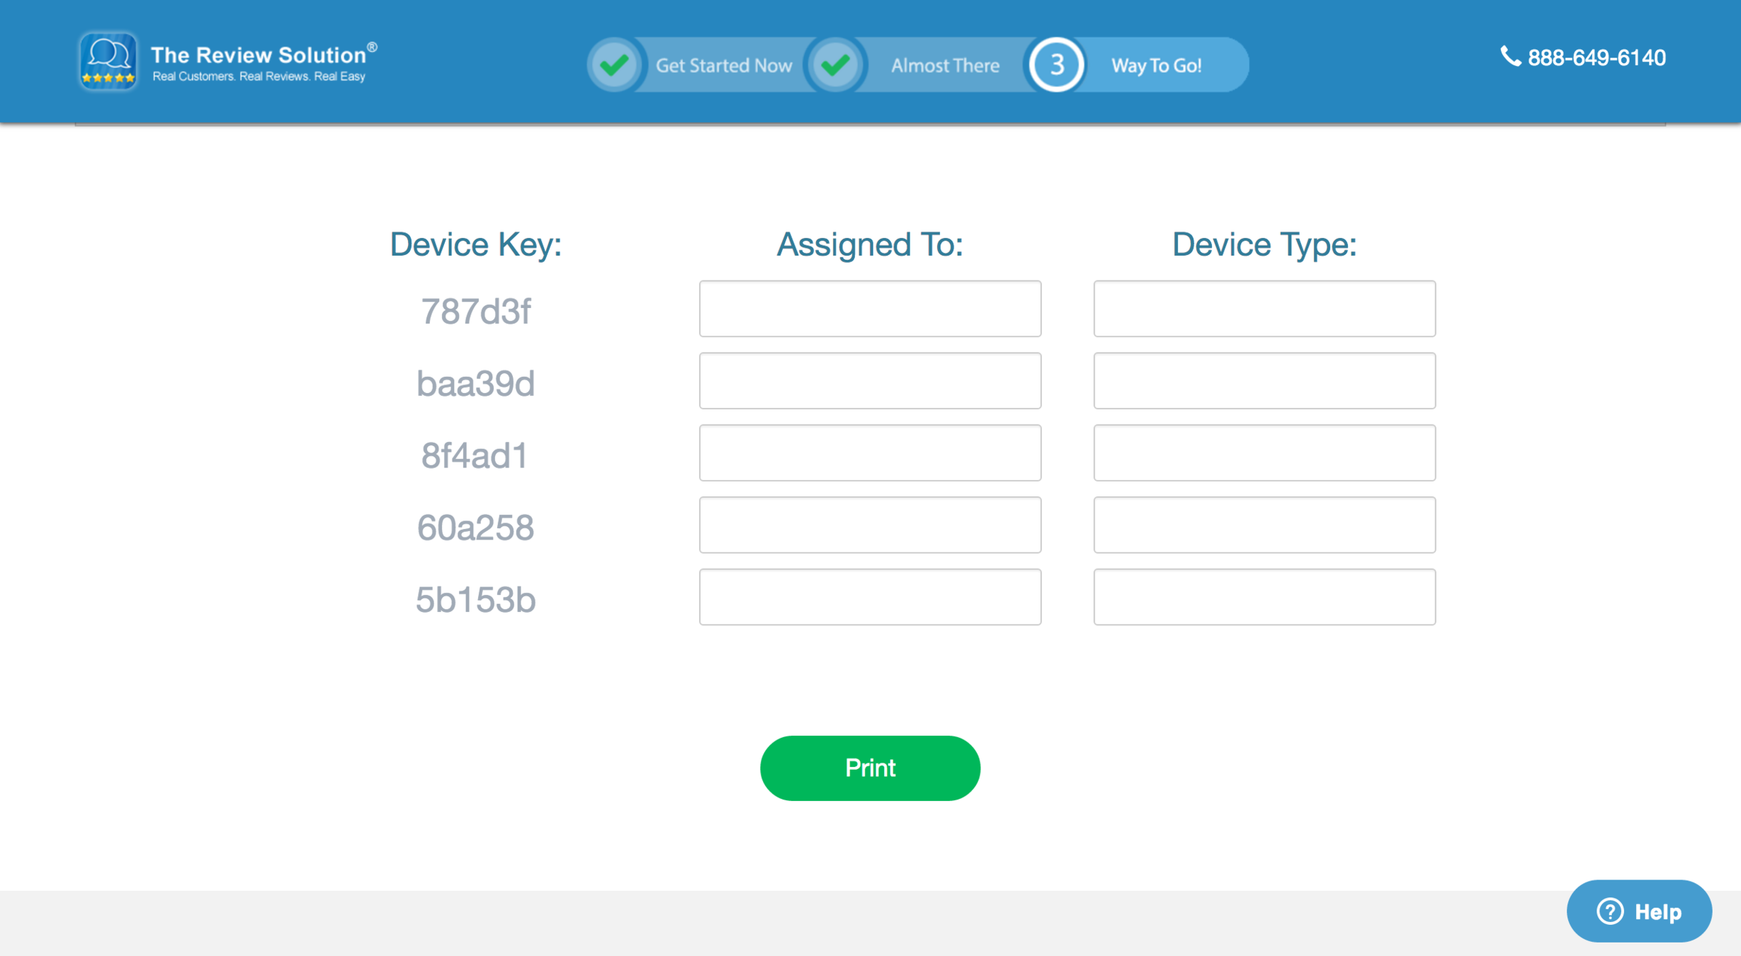The height and width of the screenshot is (956, 1741).
Task: Call the 888-649-6140 phone number link
Action: 1596,57
